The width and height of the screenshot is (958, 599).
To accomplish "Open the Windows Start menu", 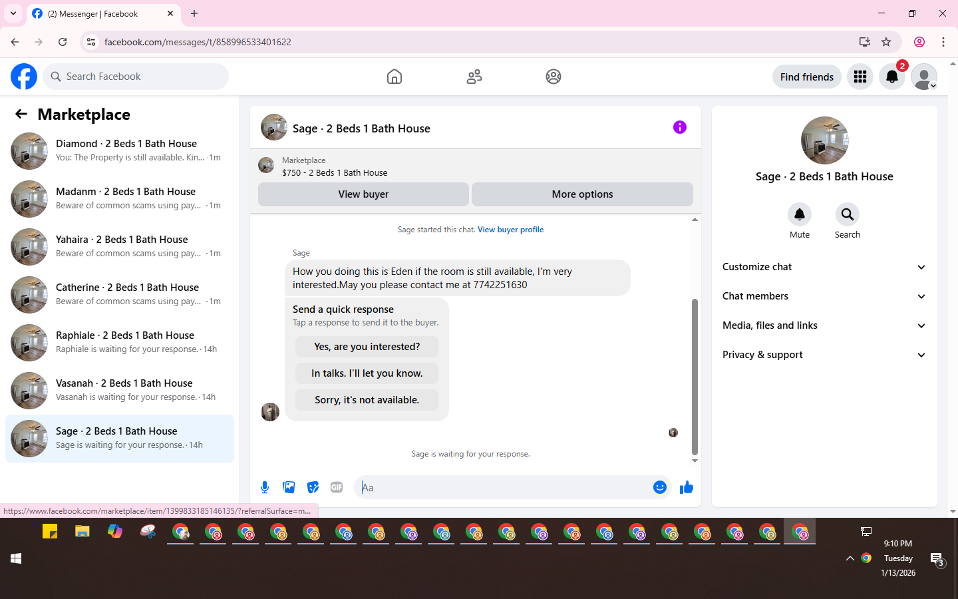I will point(16,558).
